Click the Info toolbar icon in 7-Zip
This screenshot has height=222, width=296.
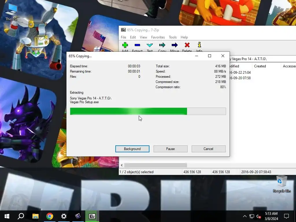pyautogui.click(x=199, y=45)
